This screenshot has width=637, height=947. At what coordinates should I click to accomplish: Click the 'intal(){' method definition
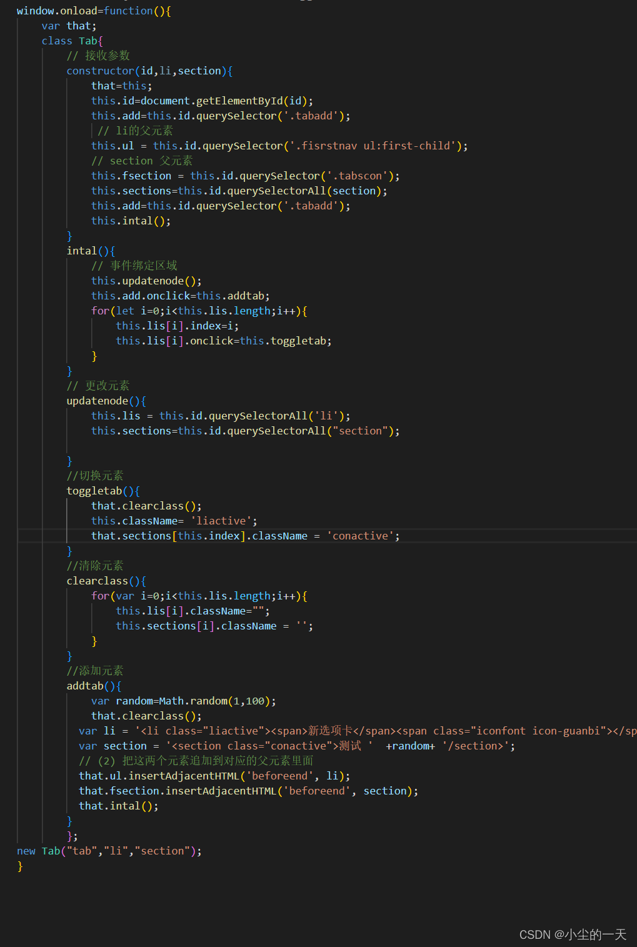pos(91,251)
